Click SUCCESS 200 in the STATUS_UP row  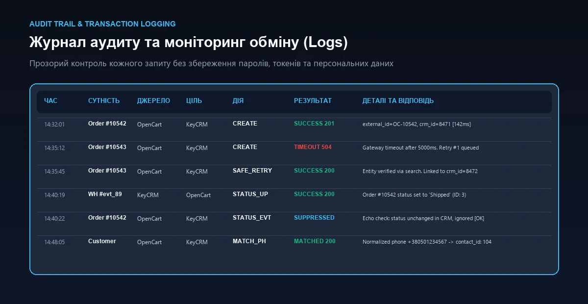pos(314,194)
